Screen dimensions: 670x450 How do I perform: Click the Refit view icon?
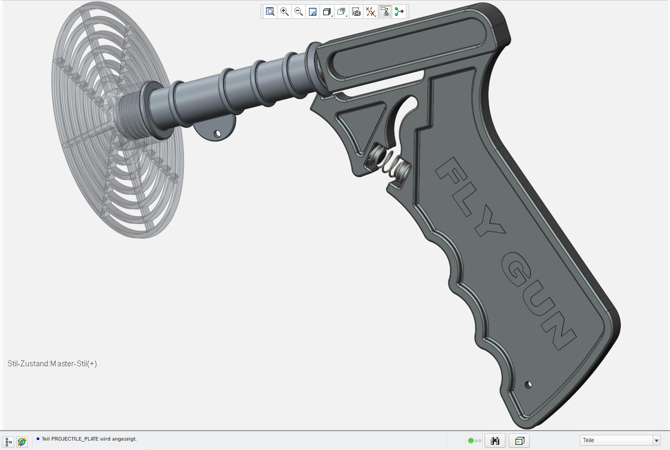pos(270,12)
